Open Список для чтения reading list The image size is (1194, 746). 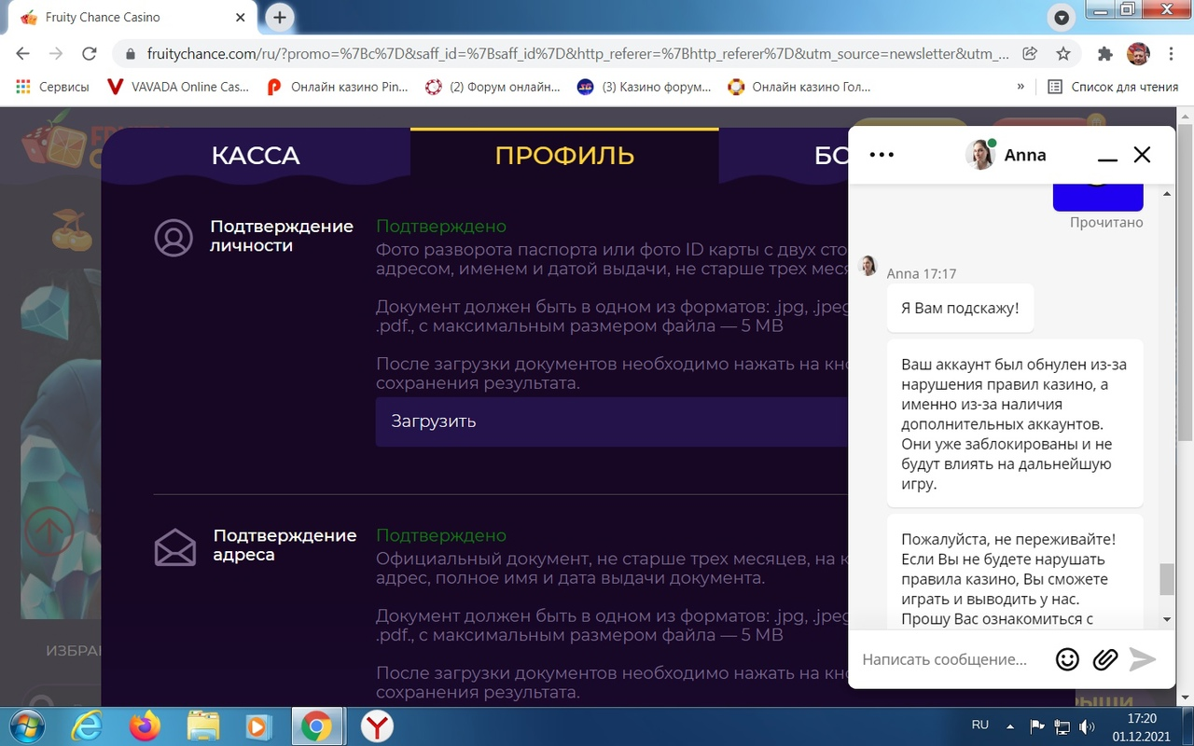[1113, 87]
